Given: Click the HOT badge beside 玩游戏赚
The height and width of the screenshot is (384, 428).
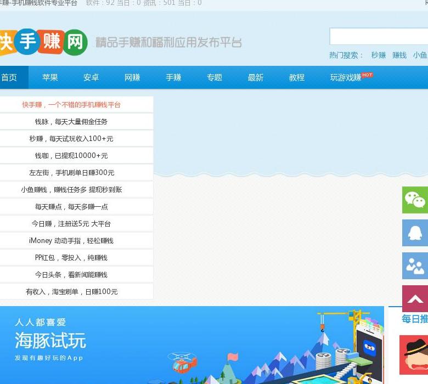Looking at the screenshot, I should pyautogui.click(x=367, y=75).
